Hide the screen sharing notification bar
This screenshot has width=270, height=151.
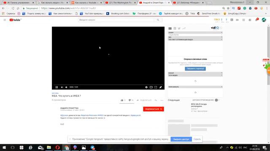tap(197, 139)
